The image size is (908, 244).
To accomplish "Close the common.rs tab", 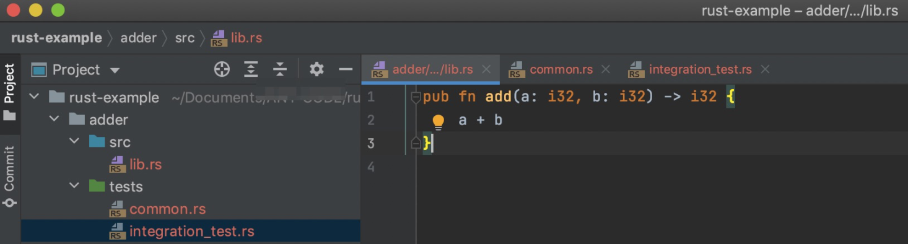I will click(x=606, y=69).
